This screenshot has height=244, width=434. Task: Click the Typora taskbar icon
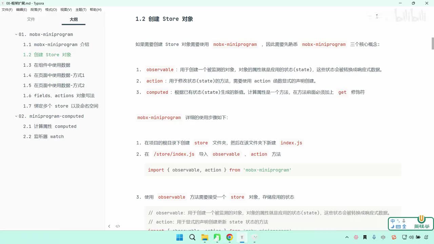[242, 237]
